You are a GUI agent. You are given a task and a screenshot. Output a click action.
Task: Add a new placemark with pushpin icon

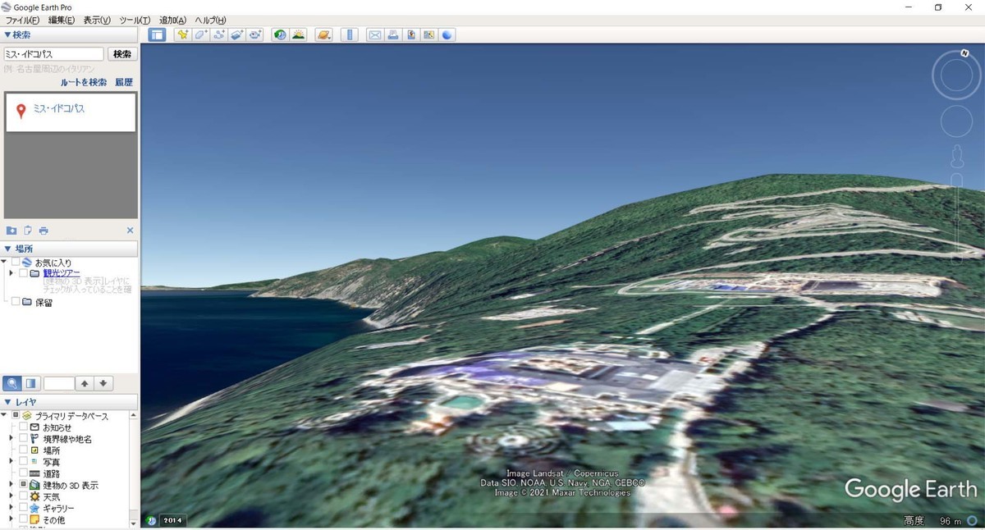(x=182, y=34)
